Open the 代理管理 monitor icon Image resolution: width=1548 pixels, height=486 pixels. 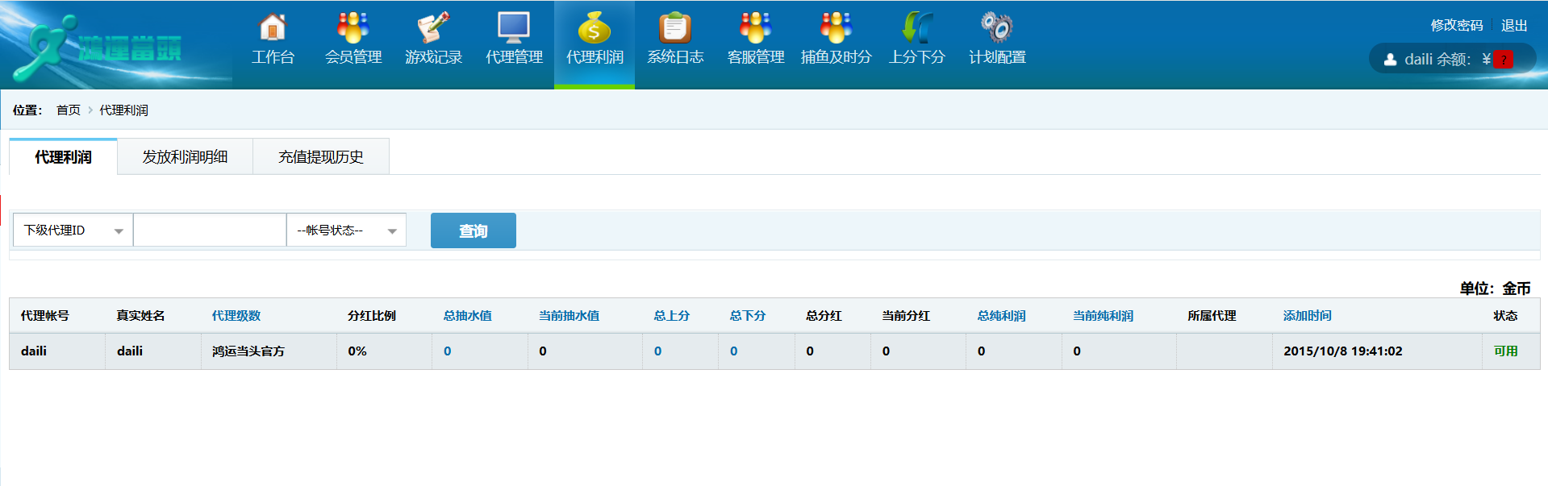pos(514,29)
